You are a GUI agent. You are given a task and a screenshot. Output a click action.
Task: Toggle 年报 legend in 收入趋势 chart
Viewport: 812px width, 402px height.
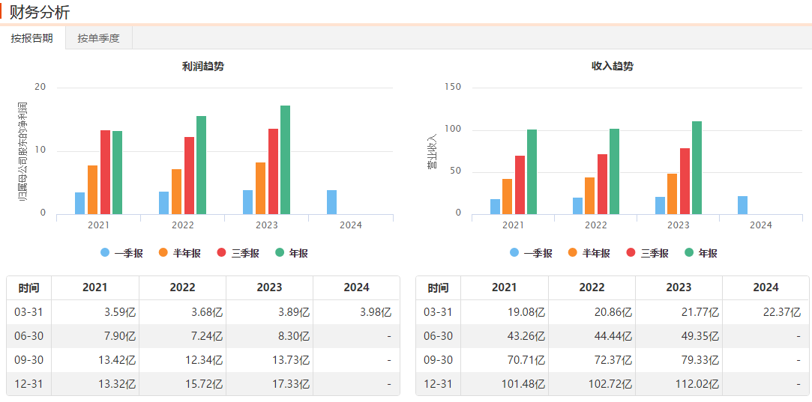coord(701,253)
